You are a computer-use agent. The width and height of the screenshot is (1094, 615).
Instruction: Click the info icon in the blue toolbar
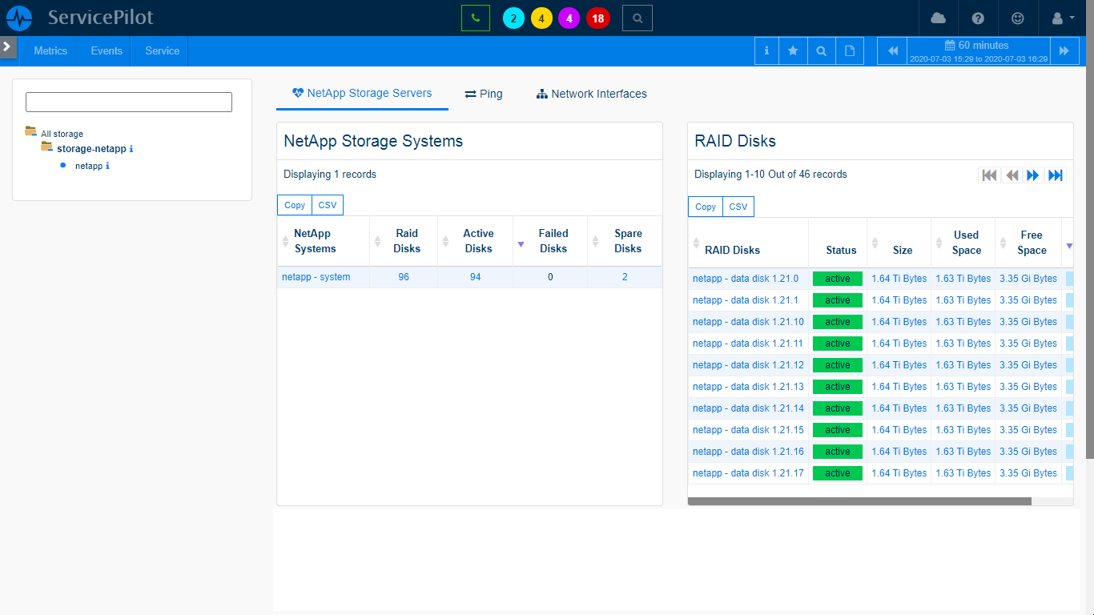pos(766,50)
